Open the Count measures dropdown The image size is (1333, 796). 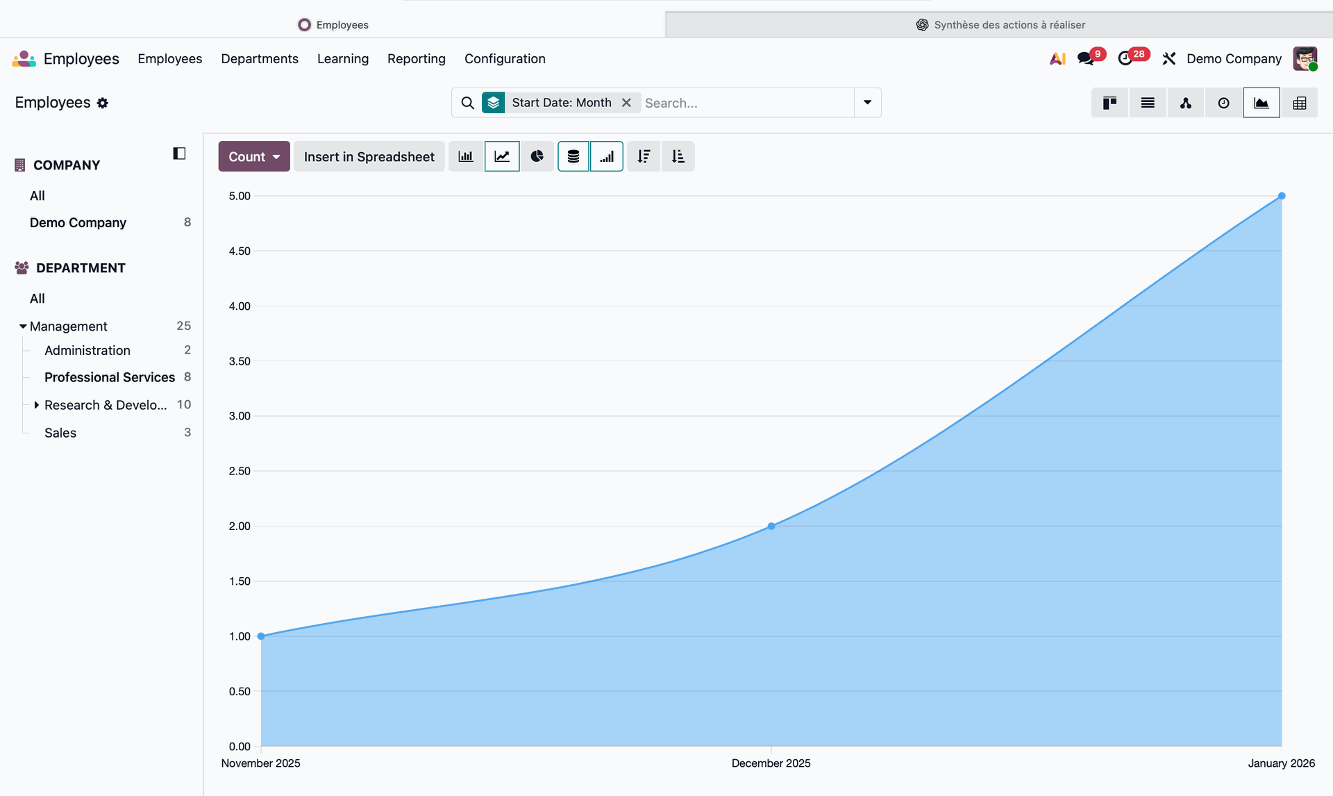click(x=254, y=156)
